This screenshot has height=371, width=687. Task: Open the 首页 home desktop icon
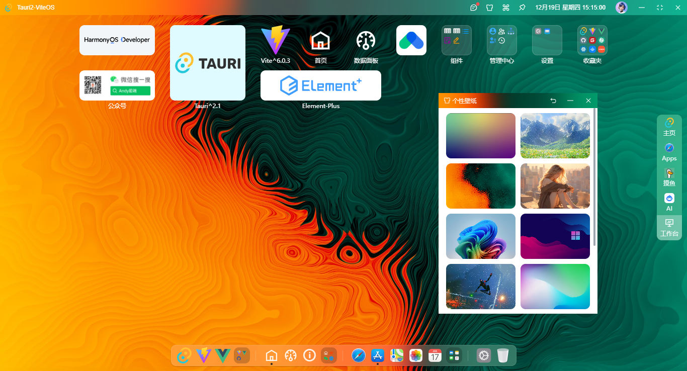[321, 40]
